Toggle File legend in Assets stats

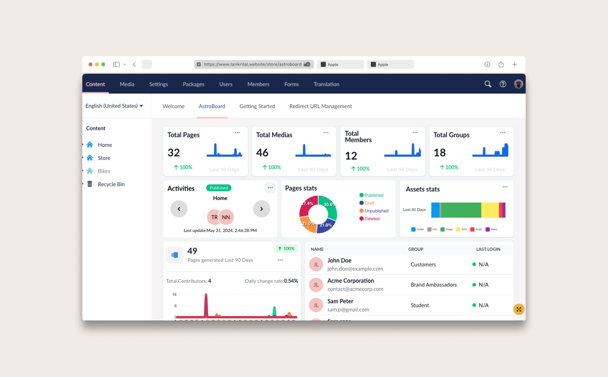click(432, 229)
